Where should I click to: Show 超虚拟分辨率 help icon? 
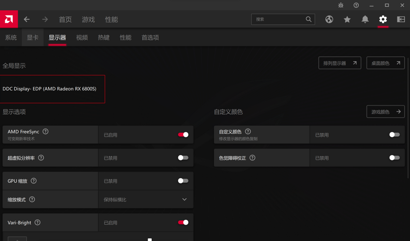[x=41, y=158]
